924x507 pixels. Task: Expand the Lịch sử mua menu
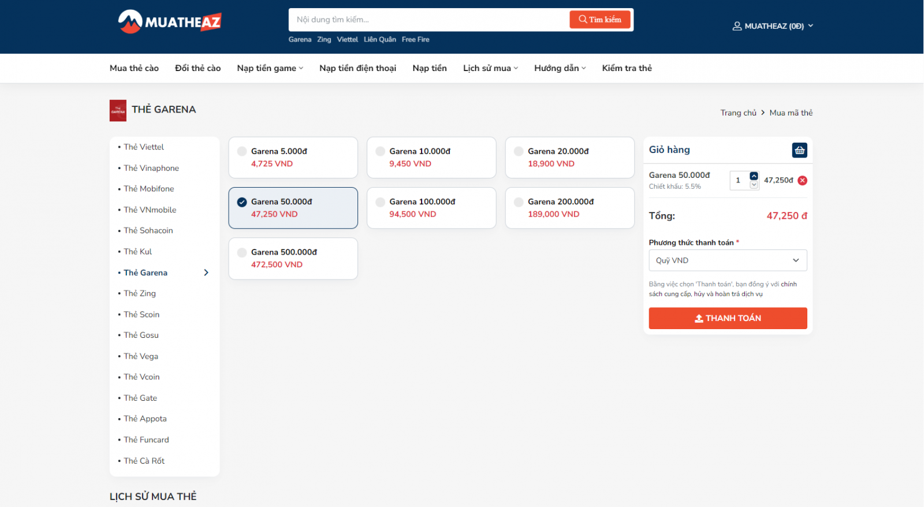(x=490, y=68)
